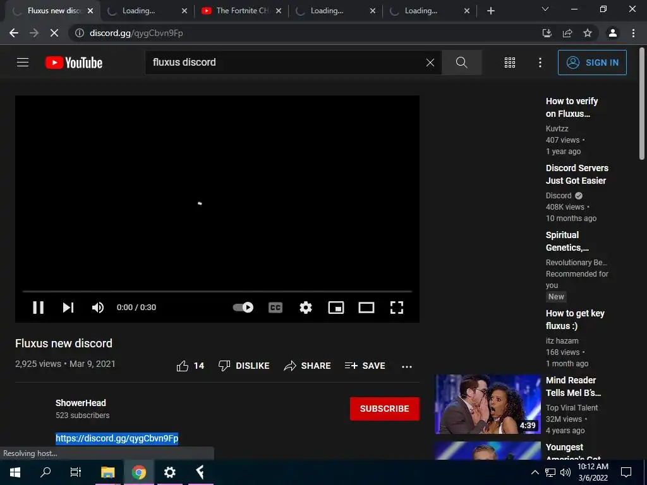Viewport: 647px width, 485px height.
Task: Switch to 'The Fortnite CH' tab
Action: [241, 11]
